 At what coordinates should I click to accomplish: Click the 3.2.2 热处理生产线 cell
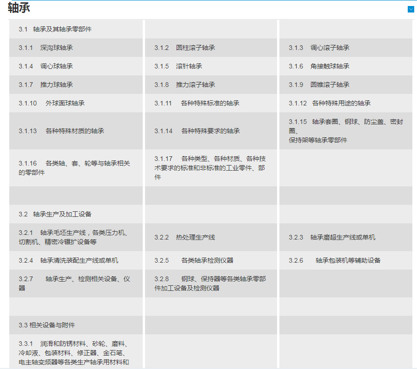point(211,237)
